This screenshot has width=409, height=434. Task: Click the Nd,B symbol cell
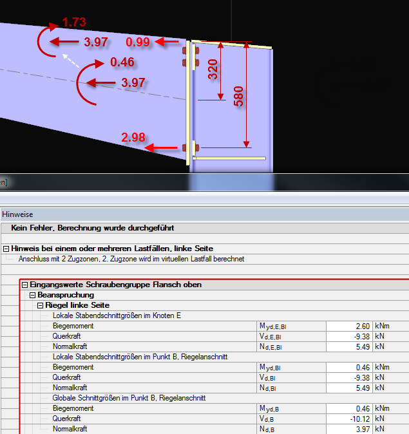coord(291,429)
